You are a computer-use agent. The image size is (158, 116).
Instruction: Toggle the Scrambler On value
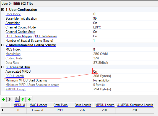pyautogui.click(x=95, y=23)
